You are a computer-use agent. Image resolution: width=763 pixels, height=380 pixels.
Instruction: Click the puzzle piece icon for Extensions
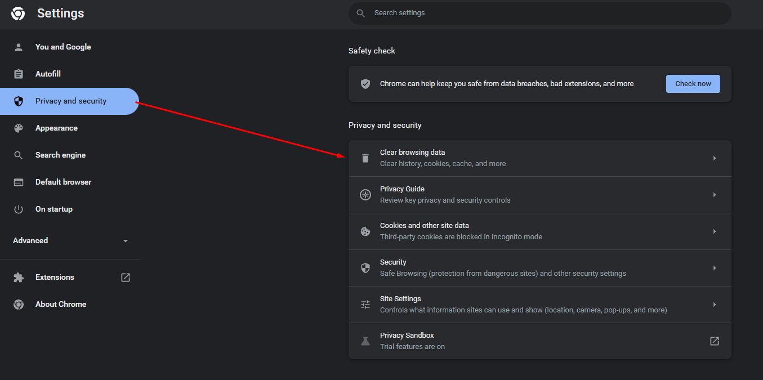click(x=19, y=278)
